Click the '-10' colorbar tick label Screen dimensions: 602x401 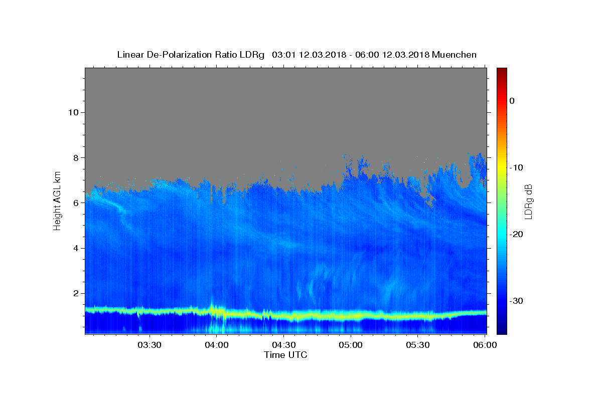(x=517, y=167)
